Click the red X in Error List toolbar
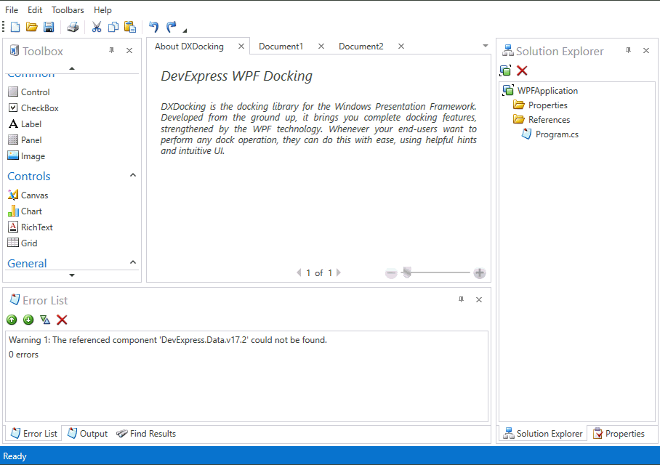Viewport: 660px width, 465px height. tap(62, 320)
